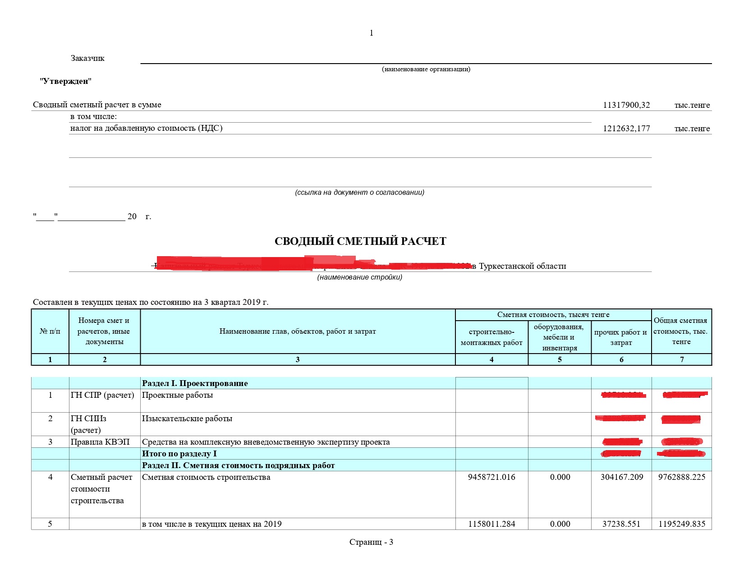
Task: Select value 1158011.284
Action: 491,524
